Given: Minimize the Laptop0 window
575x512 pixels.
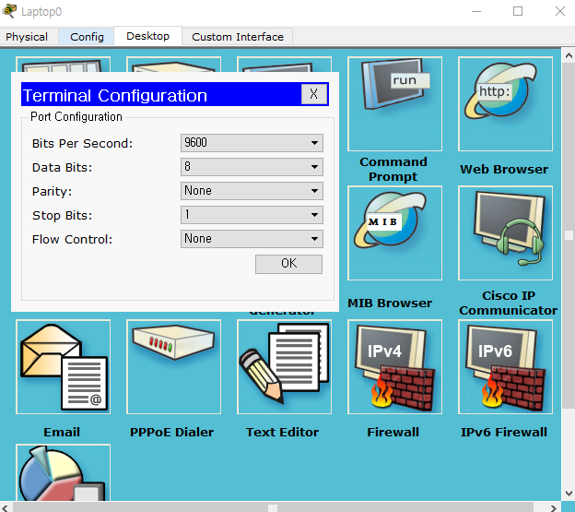Looking at the screenshot, I should pos(476,11).
